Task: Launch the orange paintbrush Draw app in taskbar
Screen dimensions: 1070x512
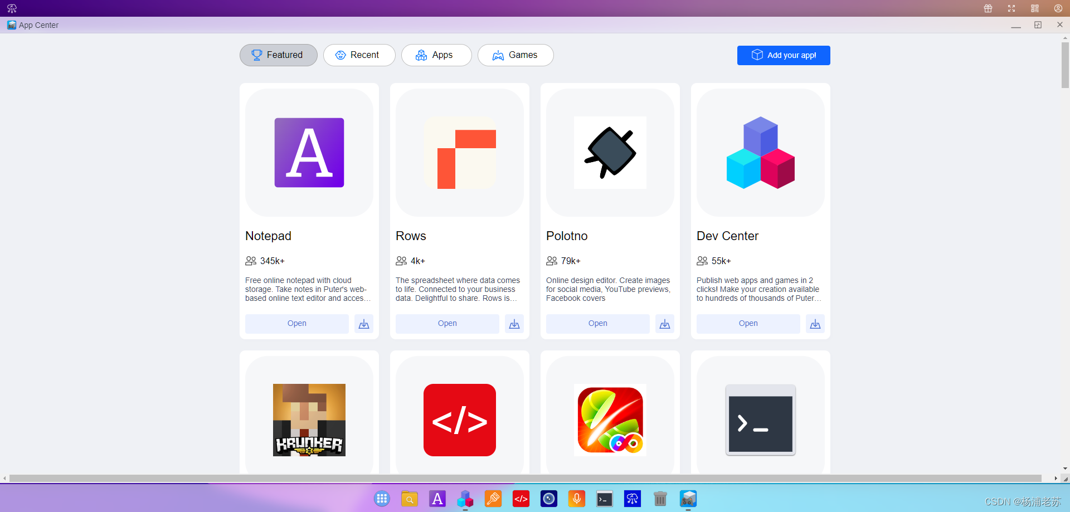Action: (493, 499)
